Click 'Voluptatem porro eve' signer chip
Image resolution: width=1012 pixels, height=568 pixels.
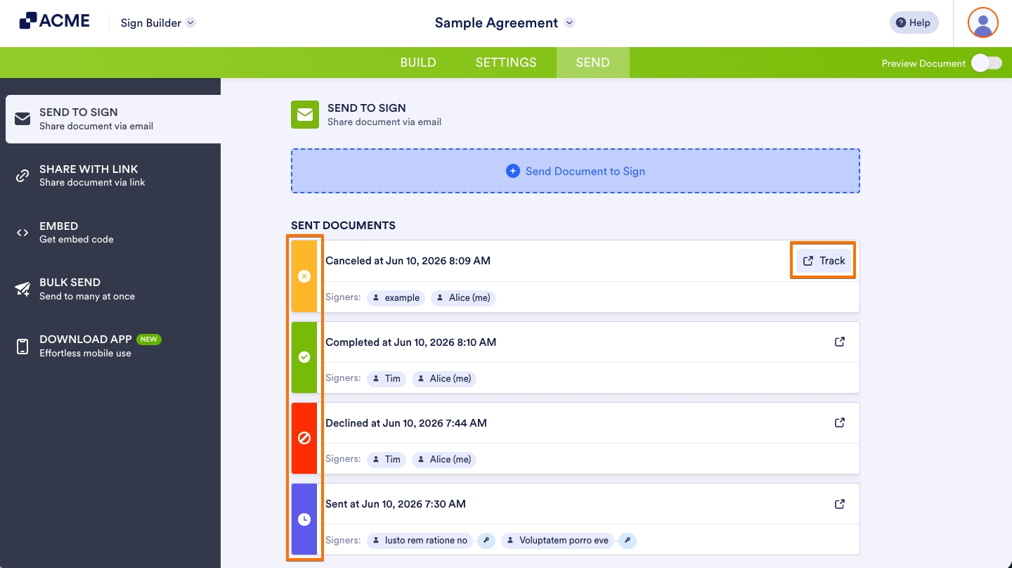tap(557, 541)
